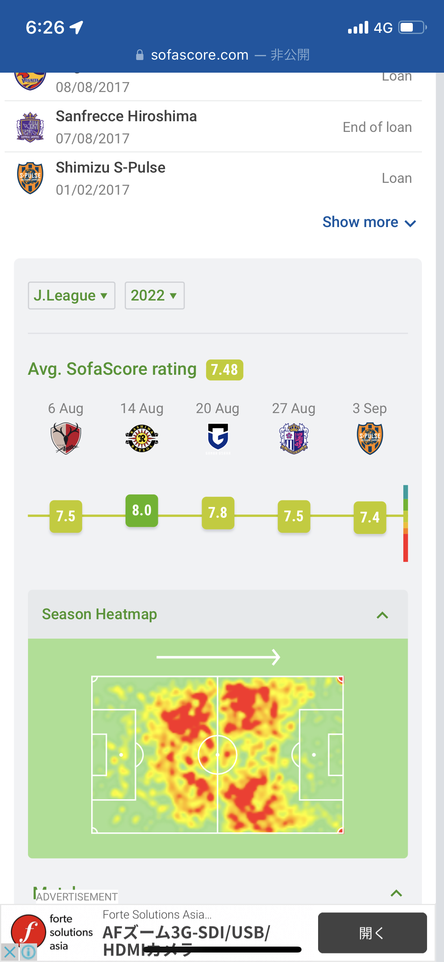Open the 3 Sep S-Pulse match logo
Viewport: 444px width, 962px height.
(370, 438)
